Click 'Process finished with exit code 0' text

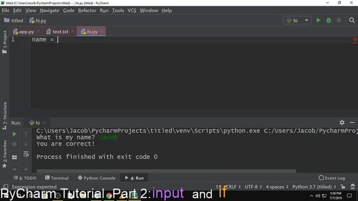coord(97,157)
